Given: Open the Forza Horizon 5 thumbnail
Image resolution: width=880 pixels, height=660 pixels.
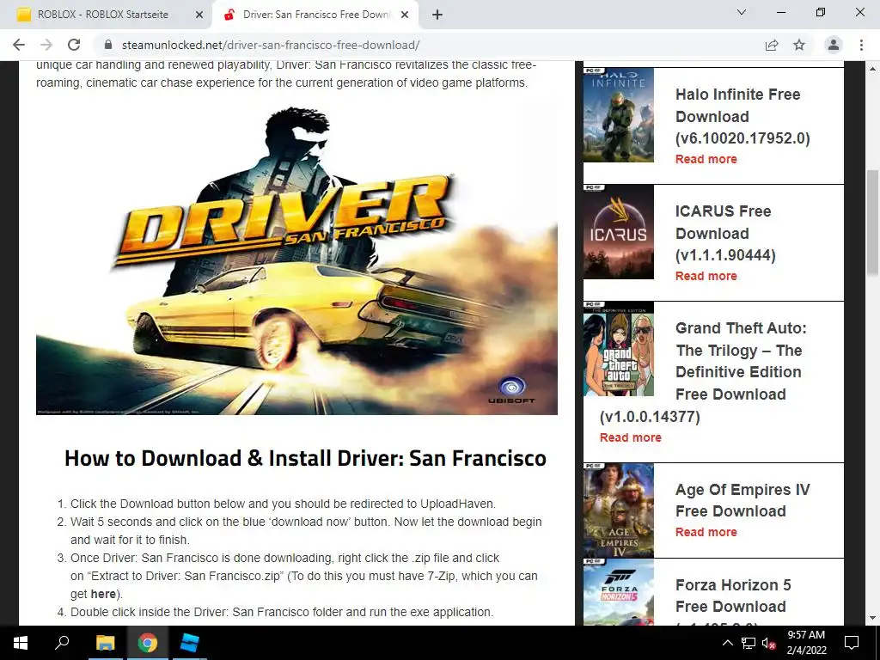Looking at the screenshot, I should [619, 591].
